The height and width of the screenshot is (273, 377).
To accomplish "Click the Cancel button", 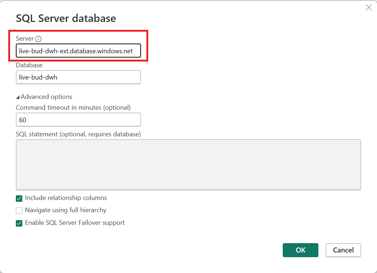I will pos(343,250).
